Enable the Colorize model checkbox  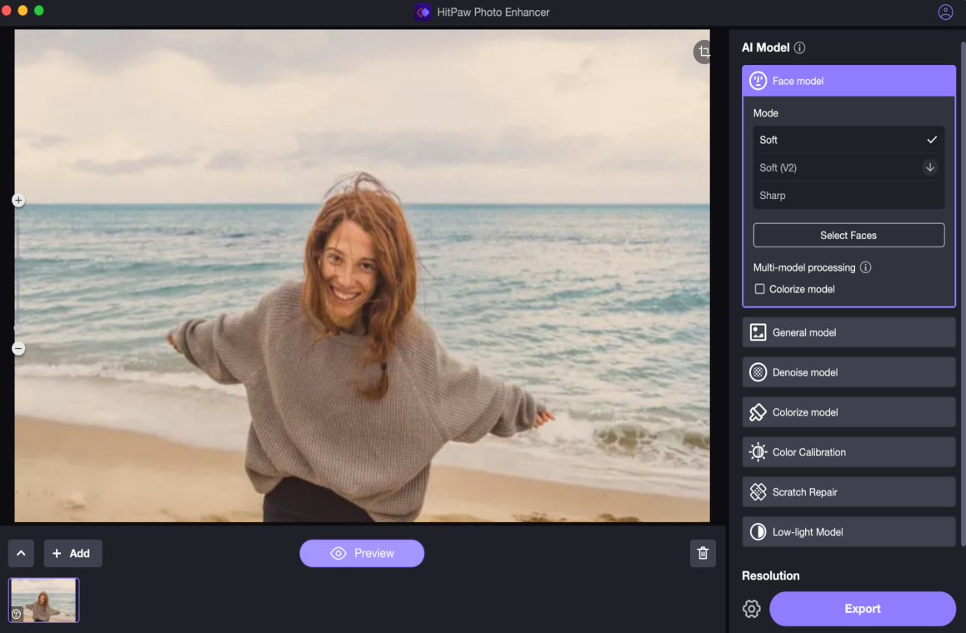point(759,289)
